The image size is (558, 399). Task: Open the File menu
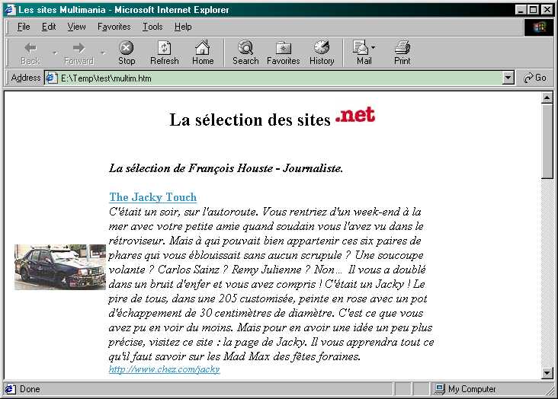(24, 27)
